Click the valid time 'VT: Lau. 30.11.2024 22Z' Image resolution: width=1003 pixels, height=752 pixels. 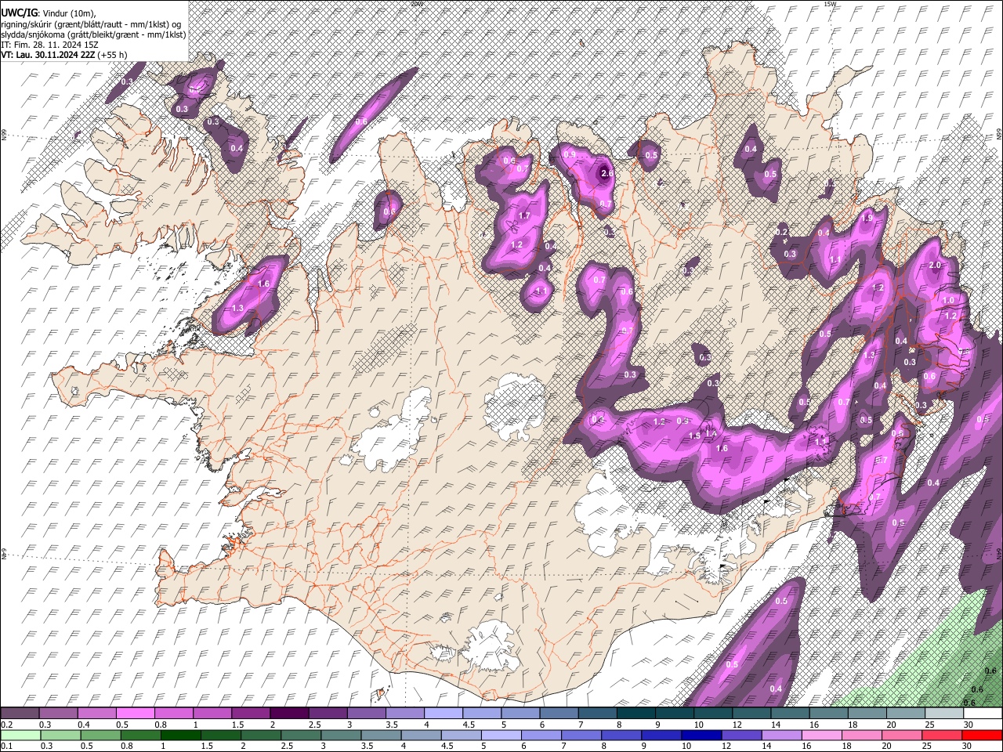tap(49, 55)
